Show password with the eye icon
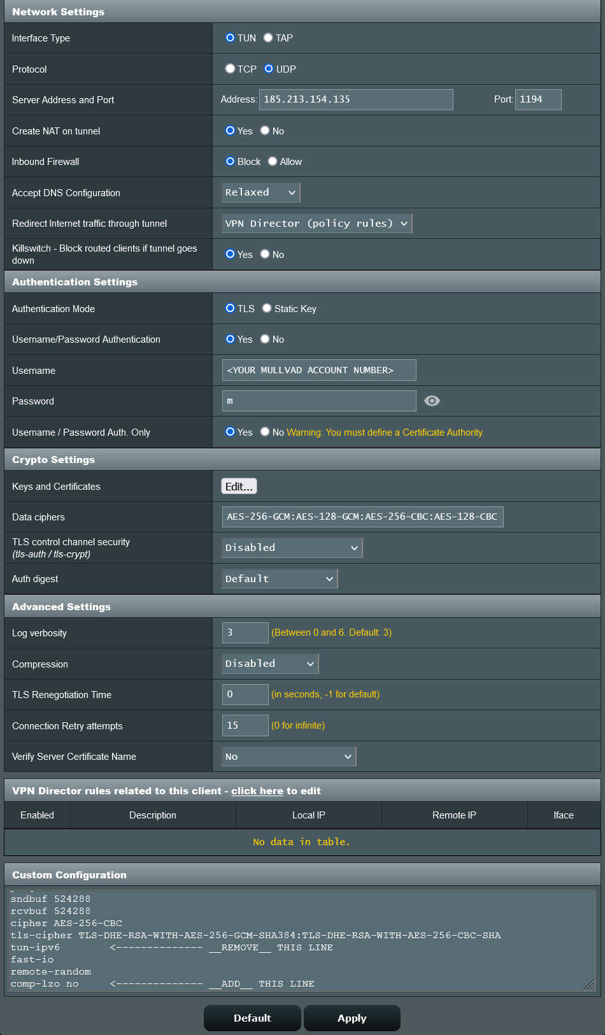 coord(432,401)
